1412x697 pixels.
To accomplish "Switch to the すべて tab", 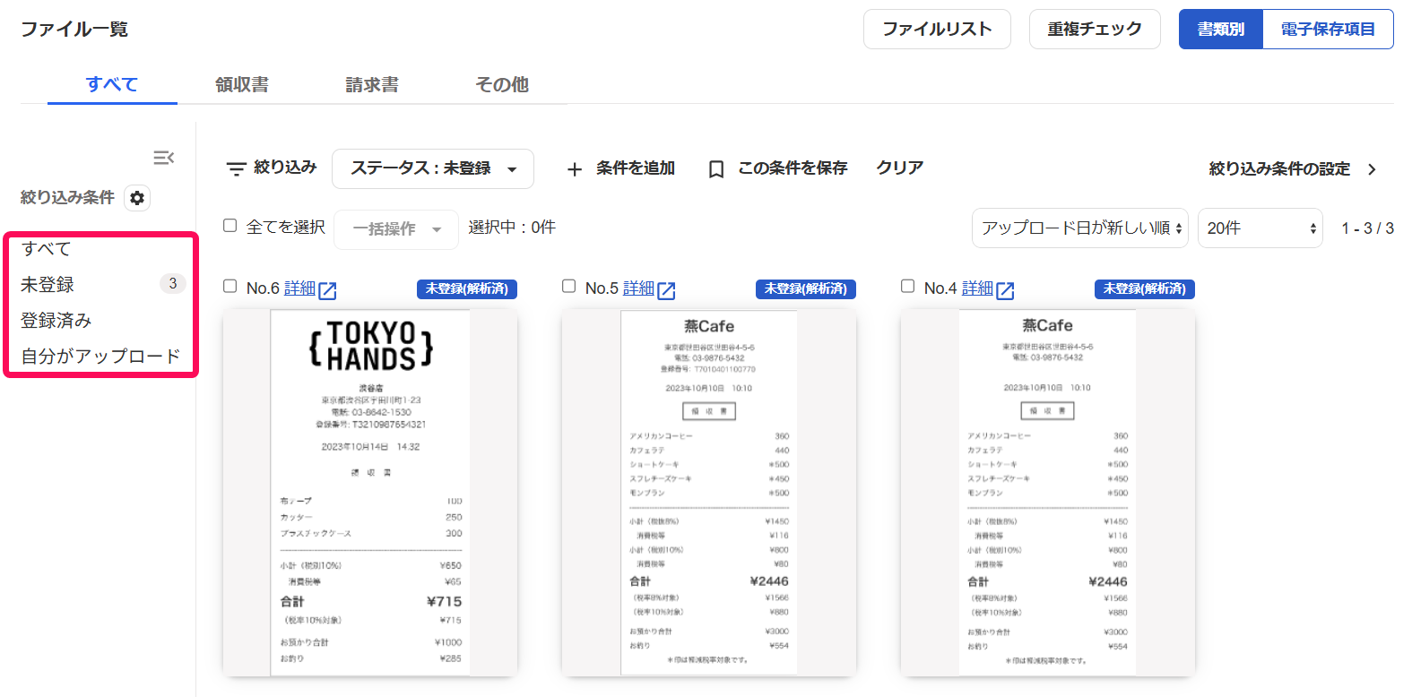I will point(112,84).
